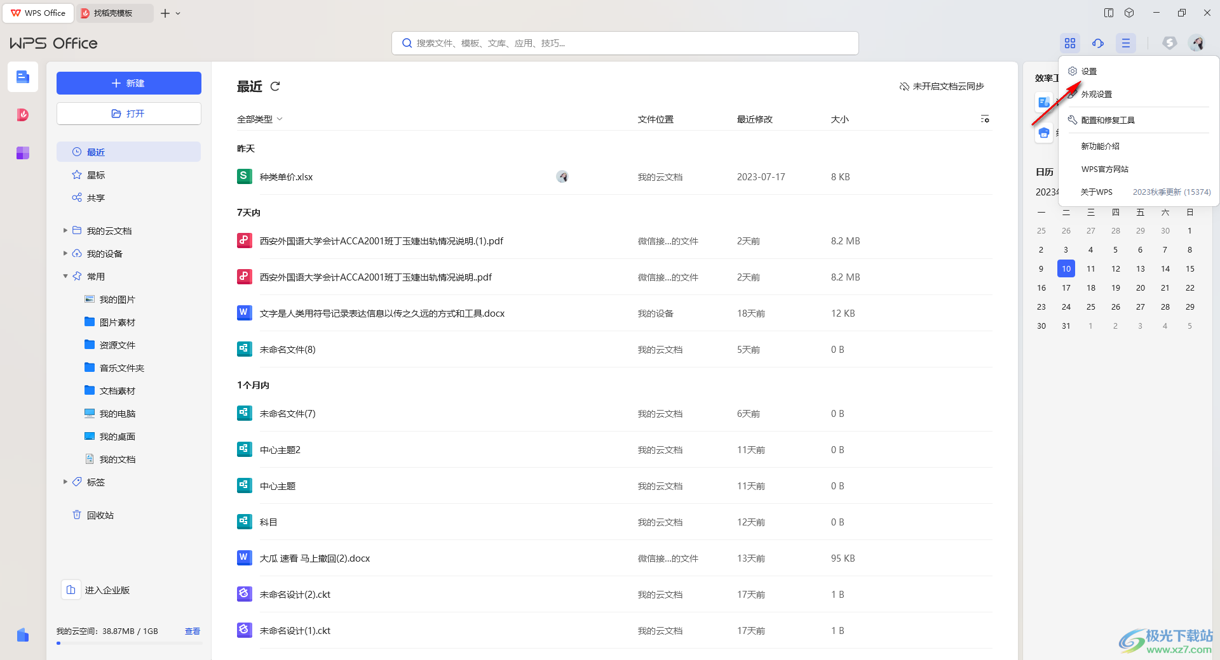Switch to the WPS Office tab

(38, 13)
